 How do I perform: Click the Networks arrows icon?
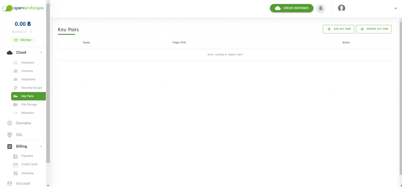point(16,113)
